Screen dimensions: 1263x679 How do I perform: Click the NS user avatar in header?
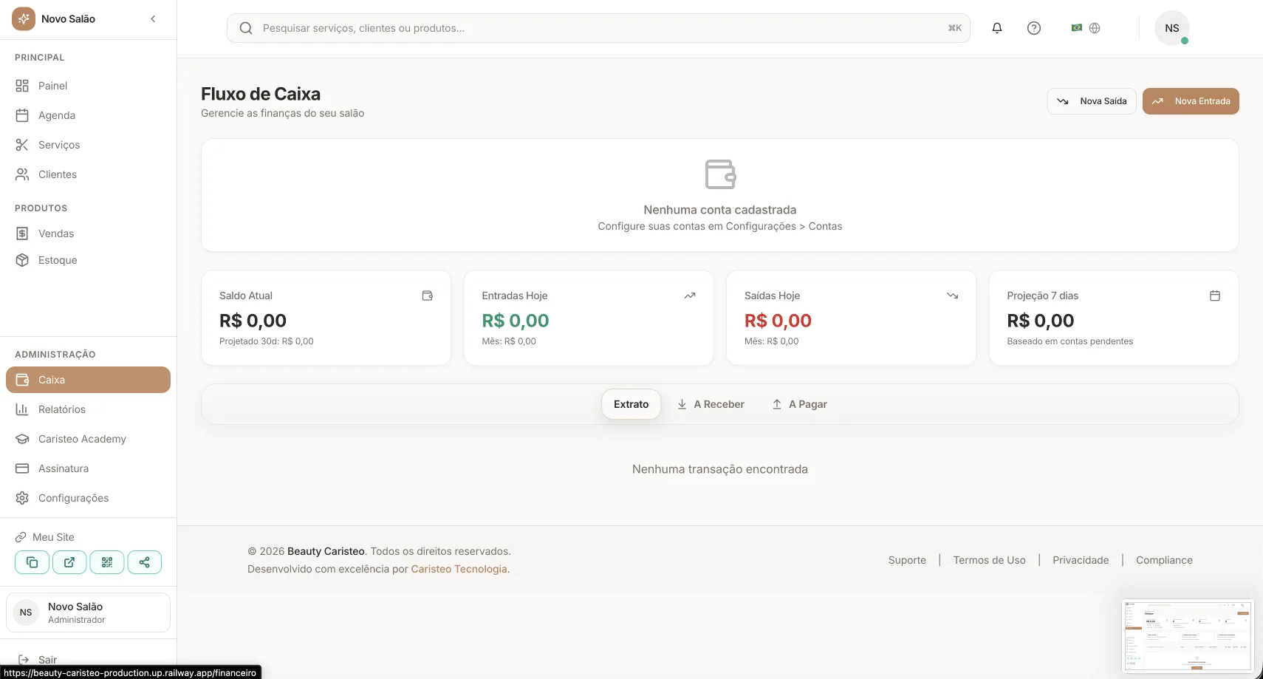pyautogui.click(x=1172, y=28)
